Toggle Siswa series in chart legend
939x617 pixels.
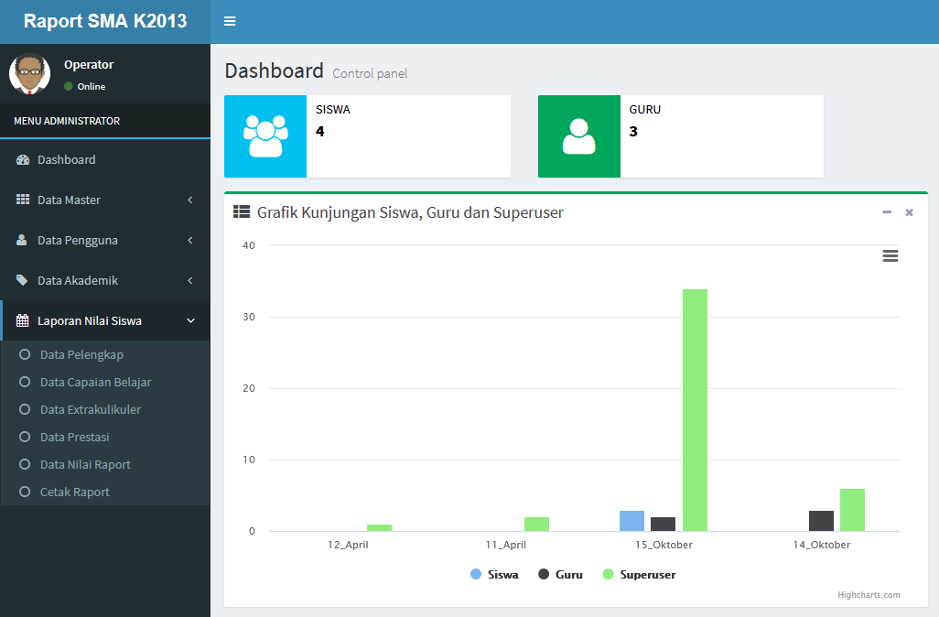494,575
